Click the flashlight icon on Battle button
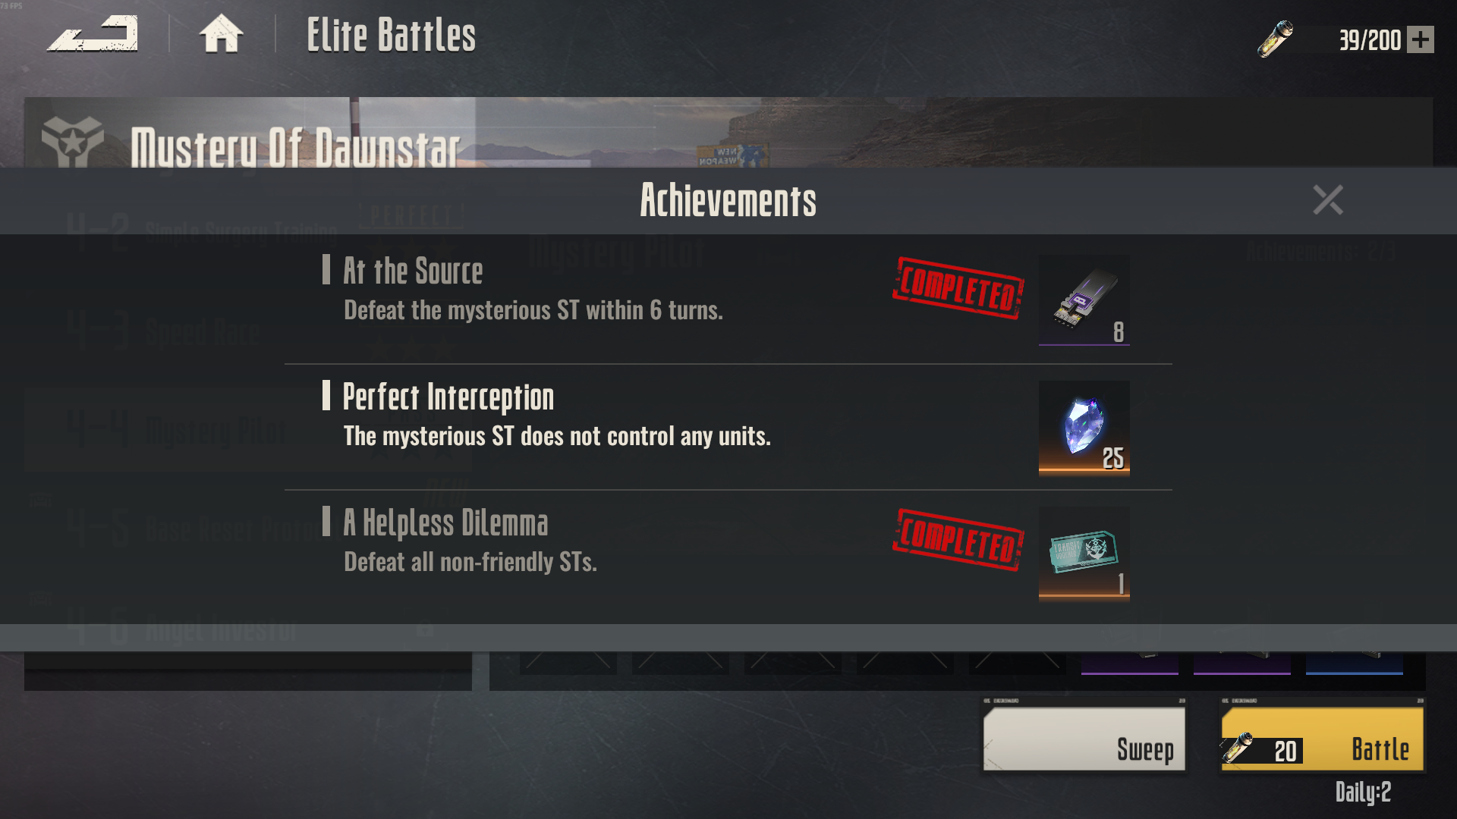Viewport: 1457px width, 819px height. coord(1237,748)
